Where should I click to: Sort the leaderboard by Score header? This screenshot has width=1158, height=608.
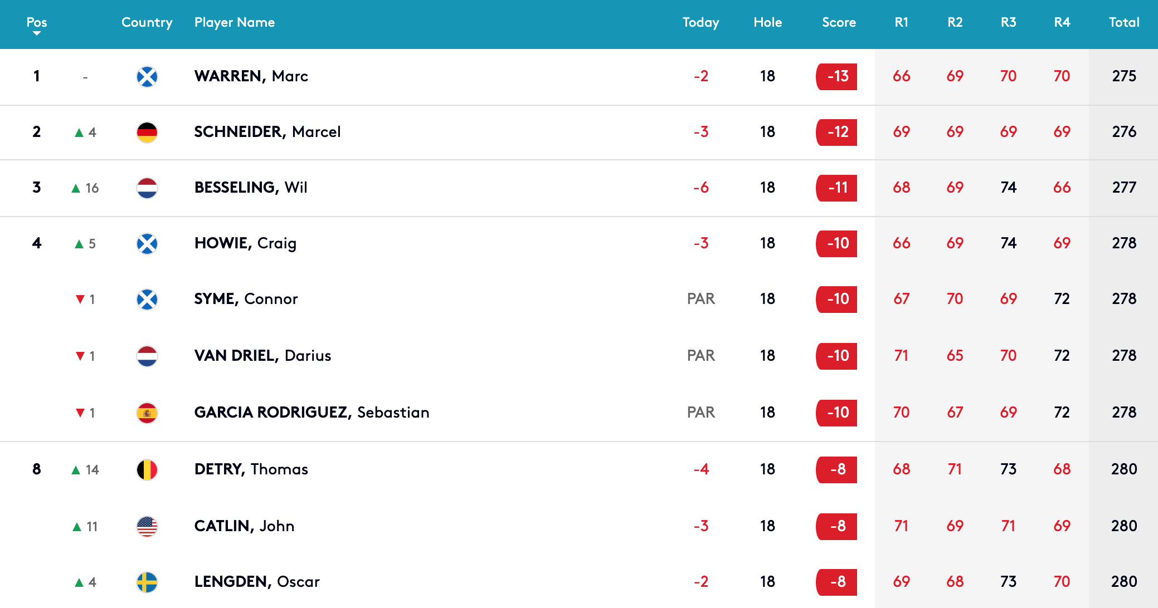click(x=839, y=22)
